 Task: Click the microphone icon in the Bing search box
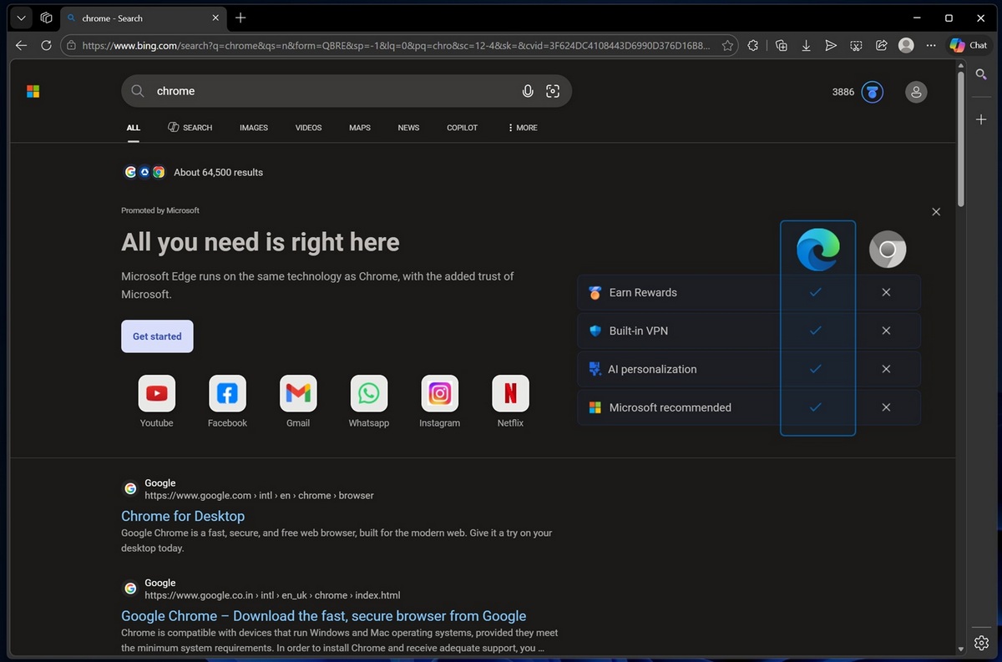(528, 91)
